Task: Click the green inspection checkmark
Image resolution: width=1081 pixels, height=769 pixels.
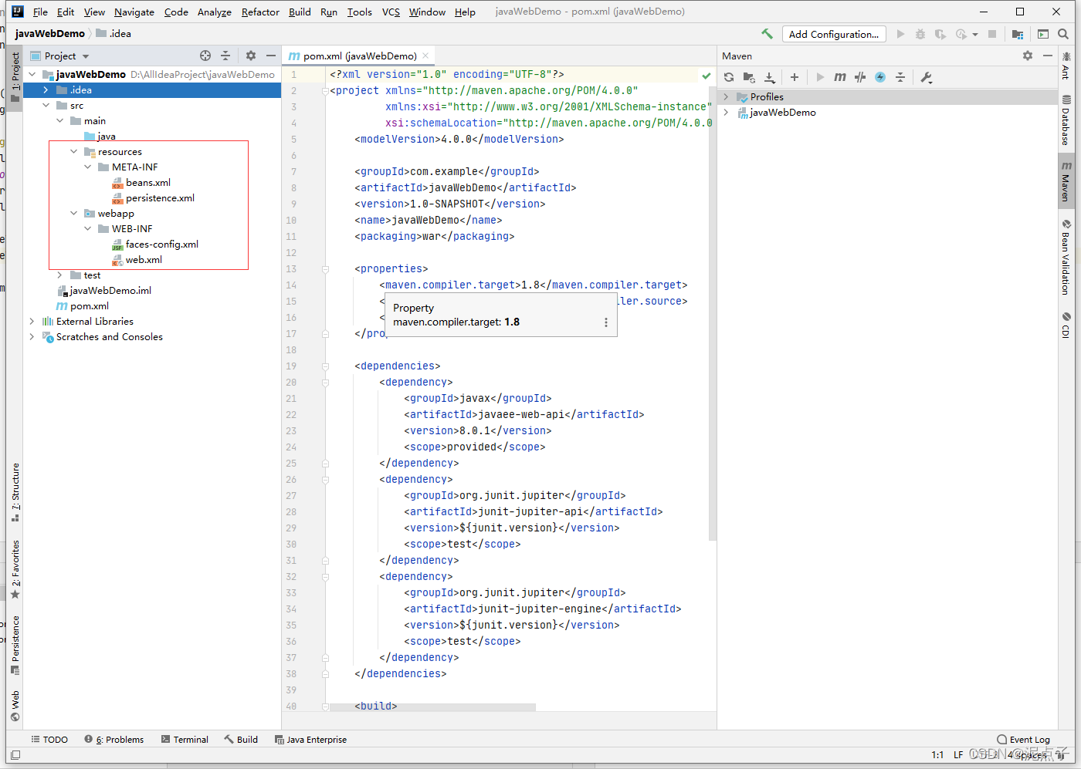Action: (706, 75)
